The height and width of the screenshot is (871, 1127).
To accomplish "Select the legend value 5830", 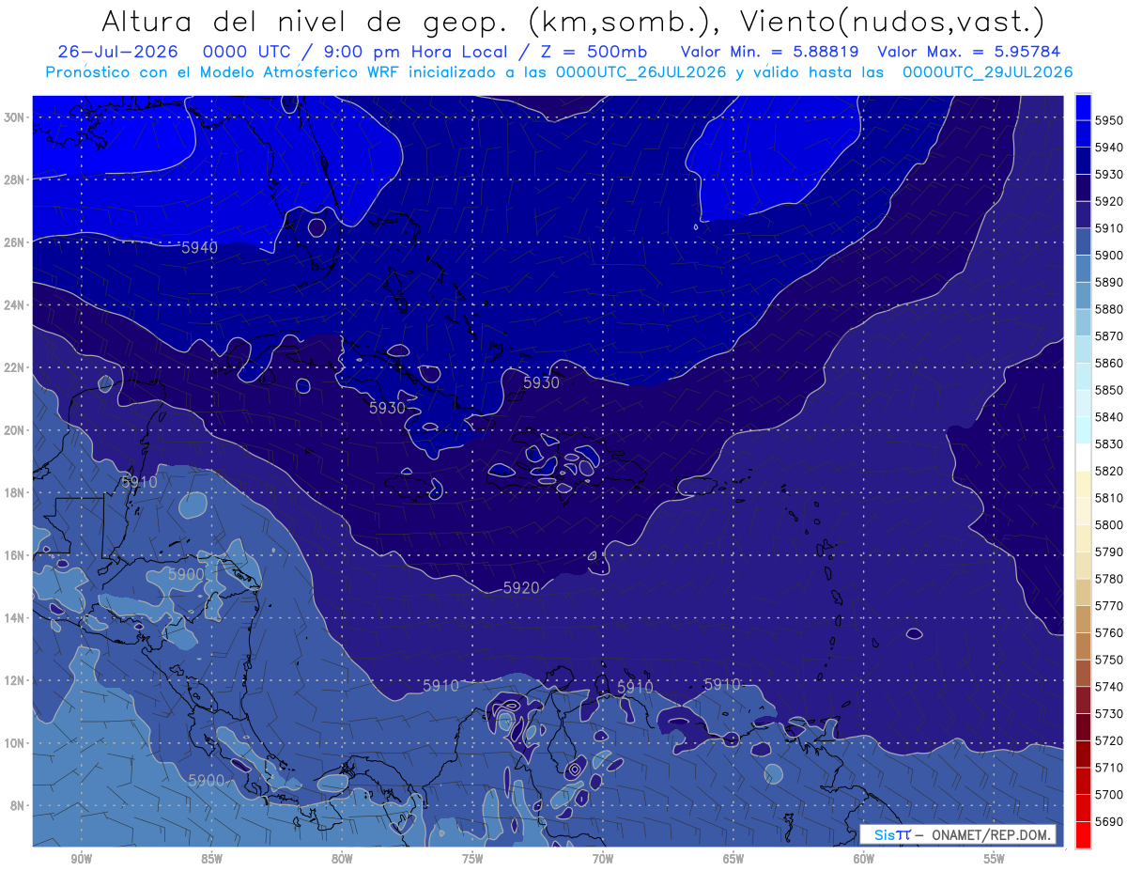I will pyautogui.click(x=1109, y=443).
